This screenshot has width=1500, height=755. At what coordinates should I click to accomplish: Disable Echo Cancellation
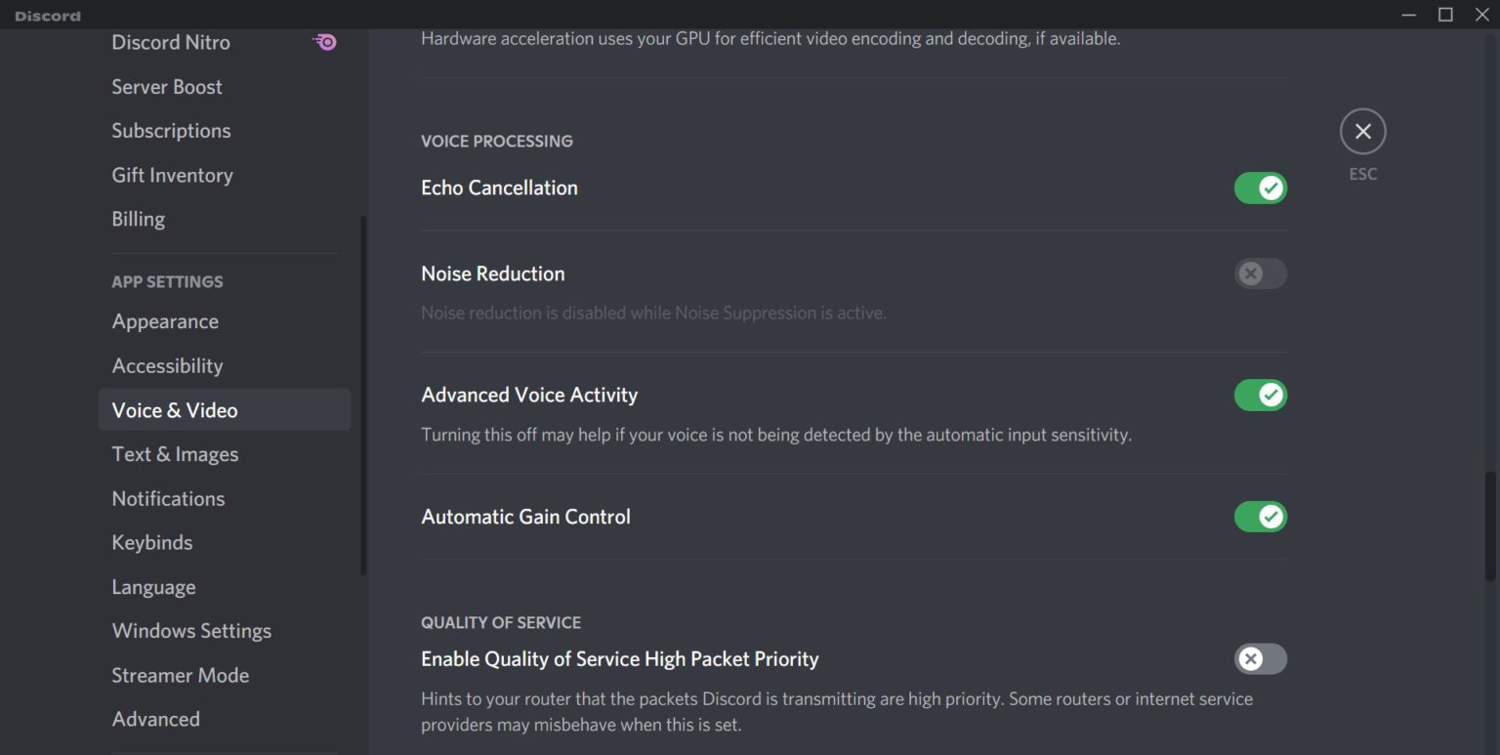[1260, 188]
